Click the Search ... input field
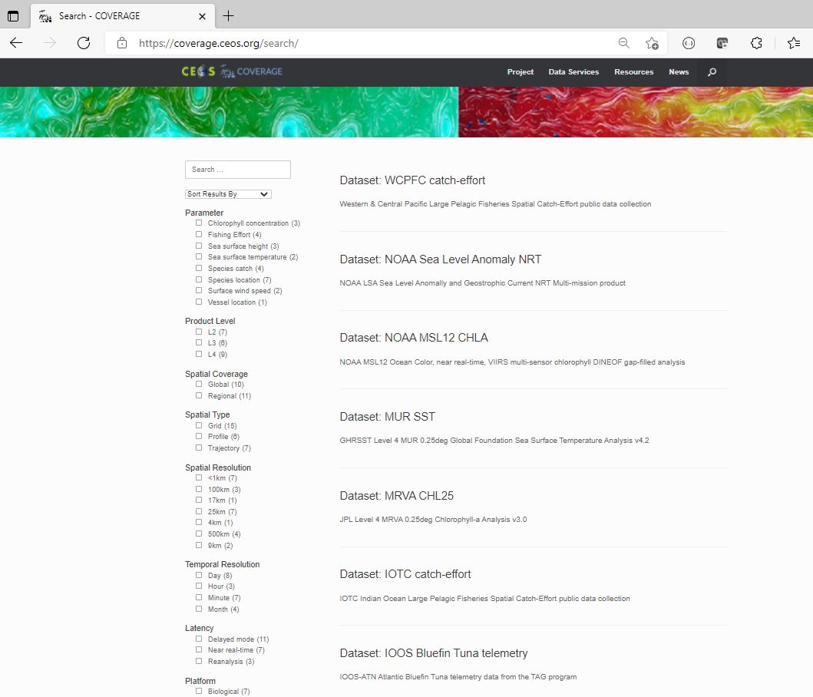The width and height of the screenshot is (813, 697). pos(237,170)
